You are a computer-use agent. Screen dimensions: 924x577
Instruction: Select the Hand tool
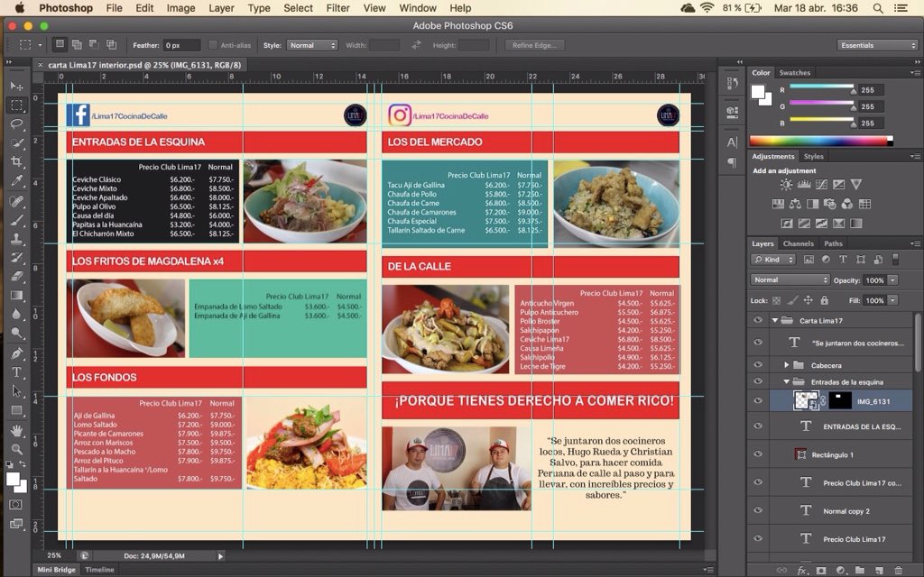(16, 430)
